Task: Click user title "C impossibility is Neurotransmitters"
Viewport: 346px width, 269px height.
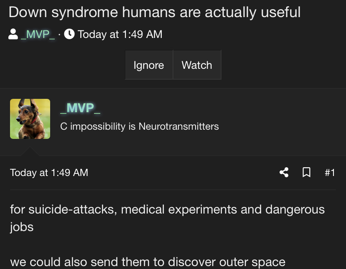Action: 140,126
